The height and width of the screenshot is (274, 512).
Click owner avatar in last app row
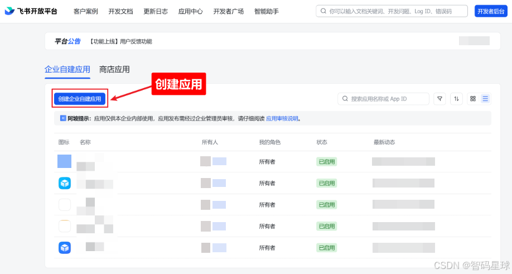pyautogui.click(x=206, y=248)
